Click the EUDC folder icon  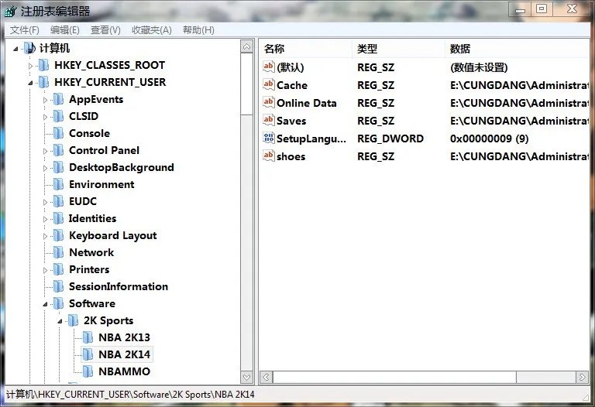click(58, 202)
